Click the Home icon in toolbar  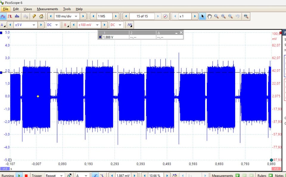coord(41,16)
